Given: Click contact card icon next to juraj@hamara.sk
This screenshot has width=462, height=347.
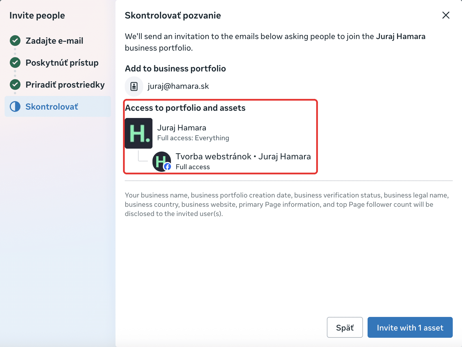Looking at the screenshot, I should coord(134,86).
